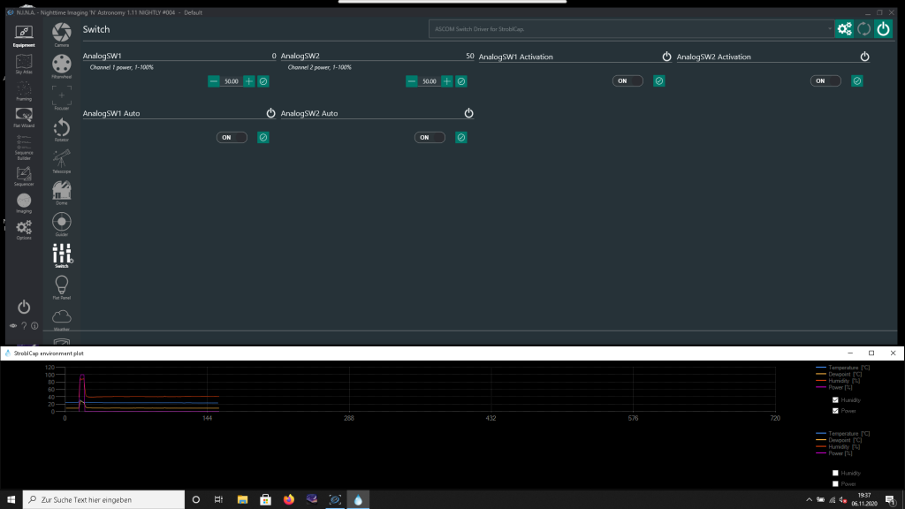Go to the Guider equipment page
The image size is (905, 509).
[61, 224]
